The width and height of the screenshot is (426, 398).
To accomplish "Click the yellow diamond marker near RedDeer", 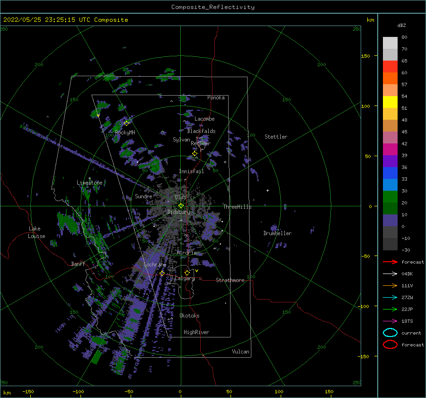I will [195, 154].
